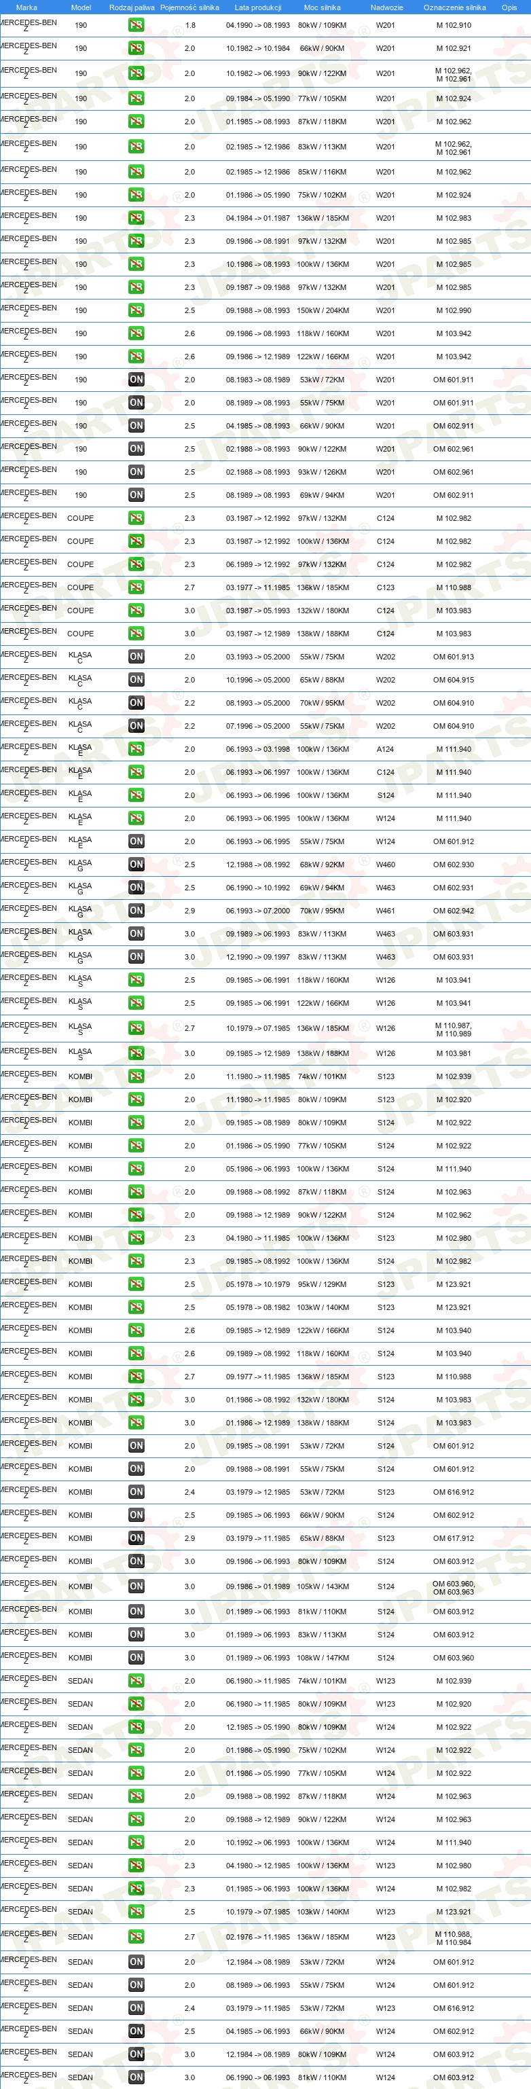Click the W461 body cell
This screenshot has height=2089, width=531.
click(386, 911)
